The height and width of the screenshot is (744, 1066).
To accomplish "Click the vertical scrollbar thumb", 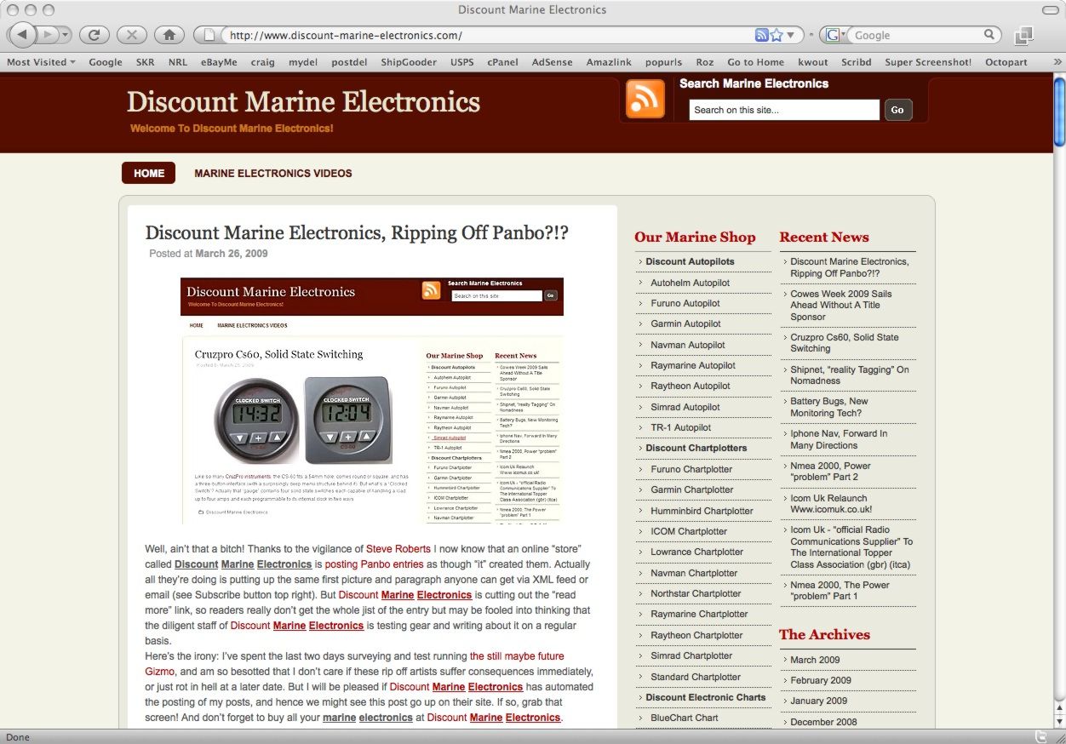I will (1059, 111).
